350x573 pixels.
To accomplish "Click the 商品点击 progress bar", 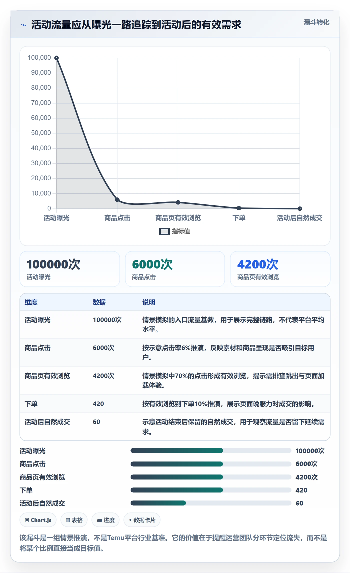I will pos(211,464).
